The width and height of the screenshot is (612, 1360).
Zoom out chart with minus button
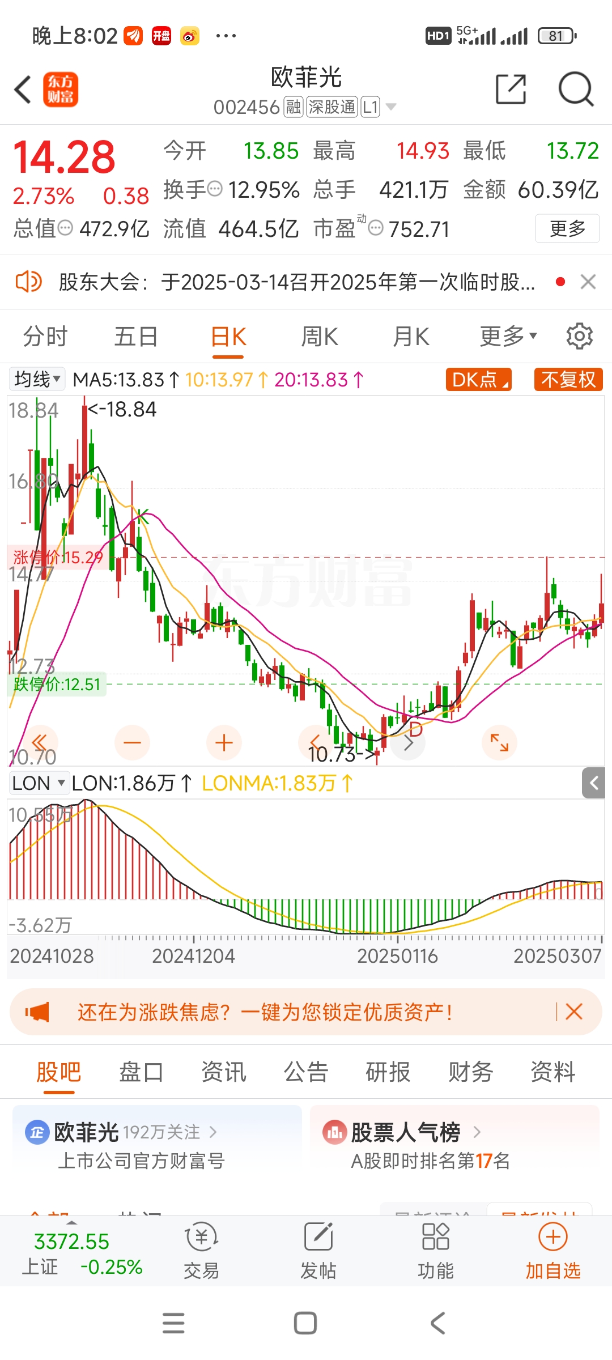point(132,742)
